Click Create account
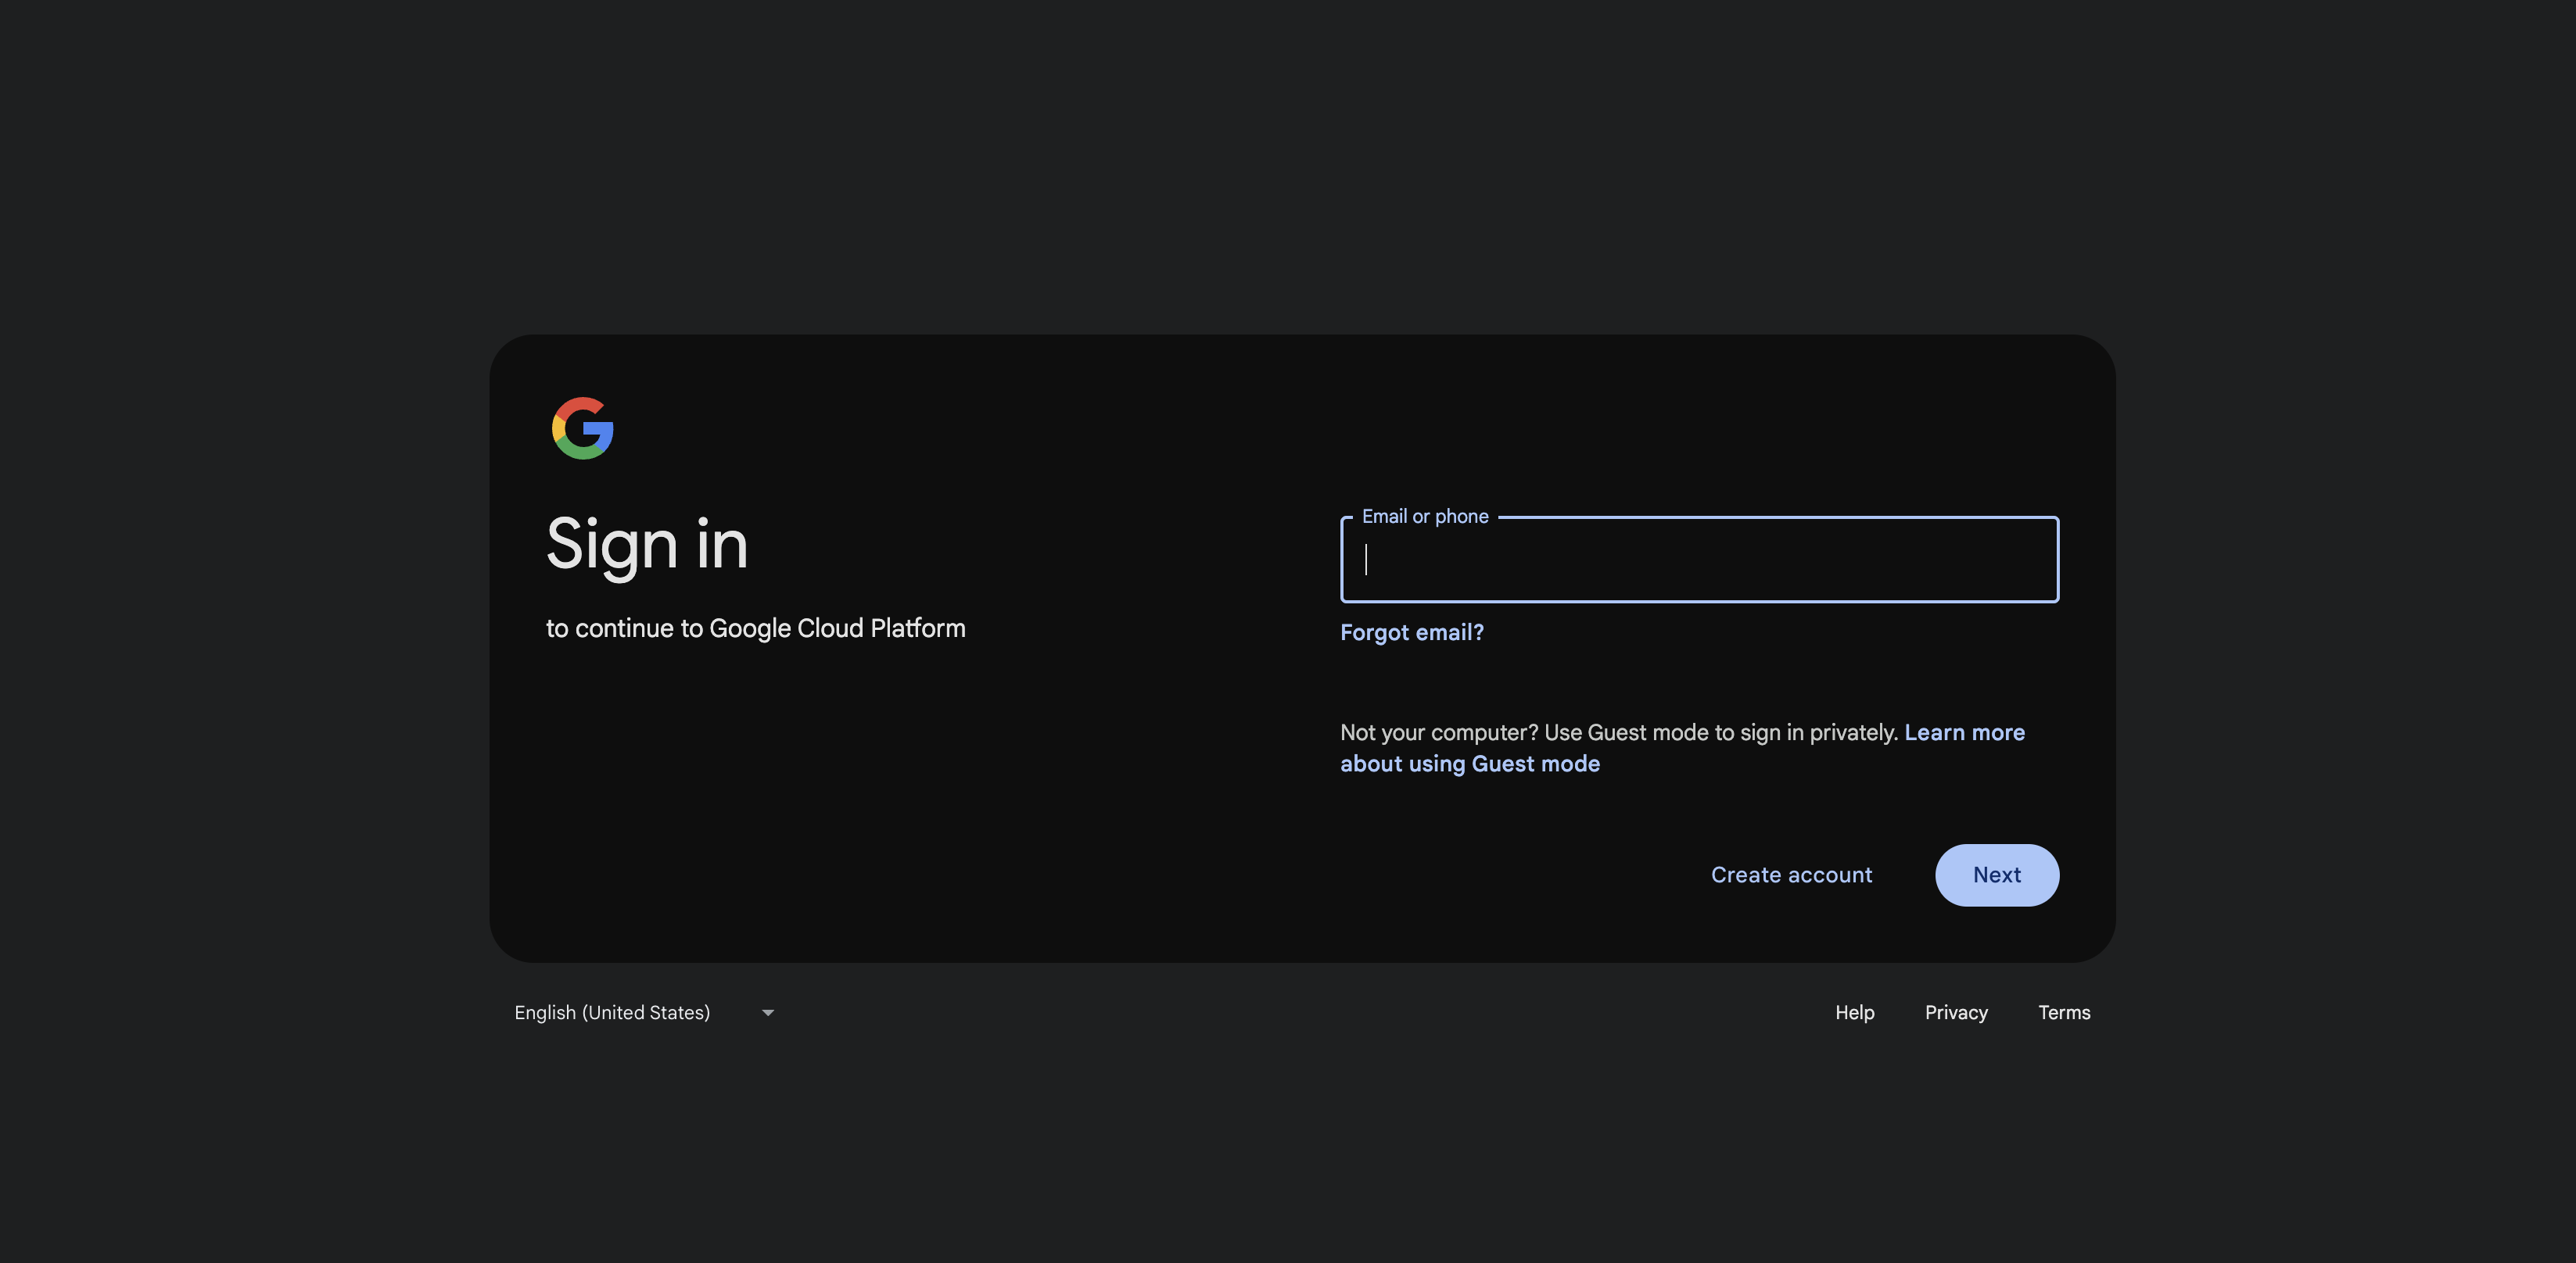 pyautogui.click(x=1791, y=875)
